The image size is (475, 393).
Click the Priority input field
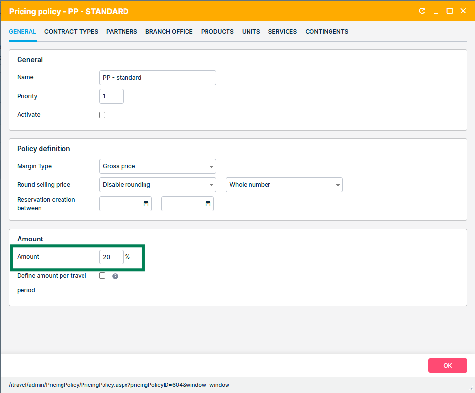coord(111,96)
